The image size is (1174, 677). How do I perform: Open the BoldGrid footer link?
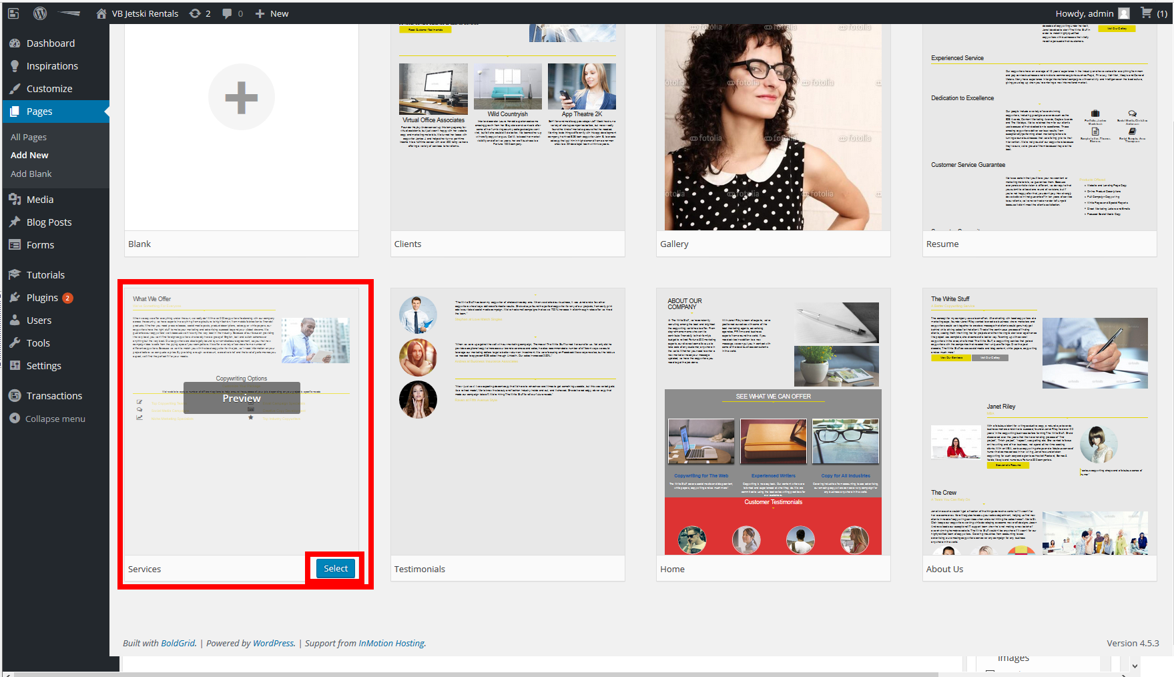(178, 644)
